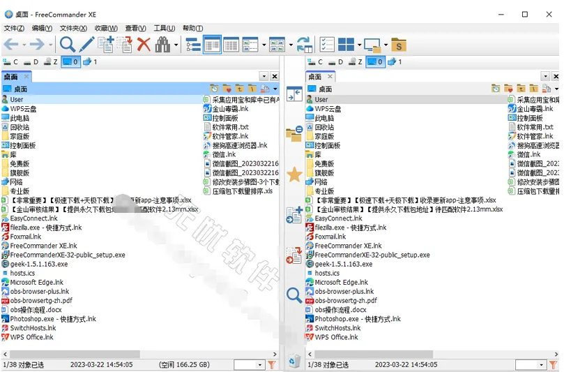Click the edit pencil toolbar icon
Image resolution: width=564 pixels, height=372 pixels.
coord(86,45)
